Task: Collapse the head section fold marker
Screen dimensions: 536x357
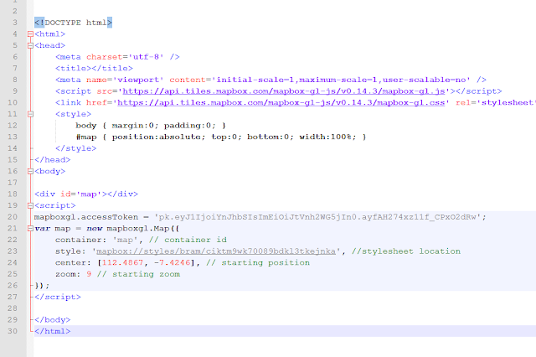Action: [x=30, y=45]
